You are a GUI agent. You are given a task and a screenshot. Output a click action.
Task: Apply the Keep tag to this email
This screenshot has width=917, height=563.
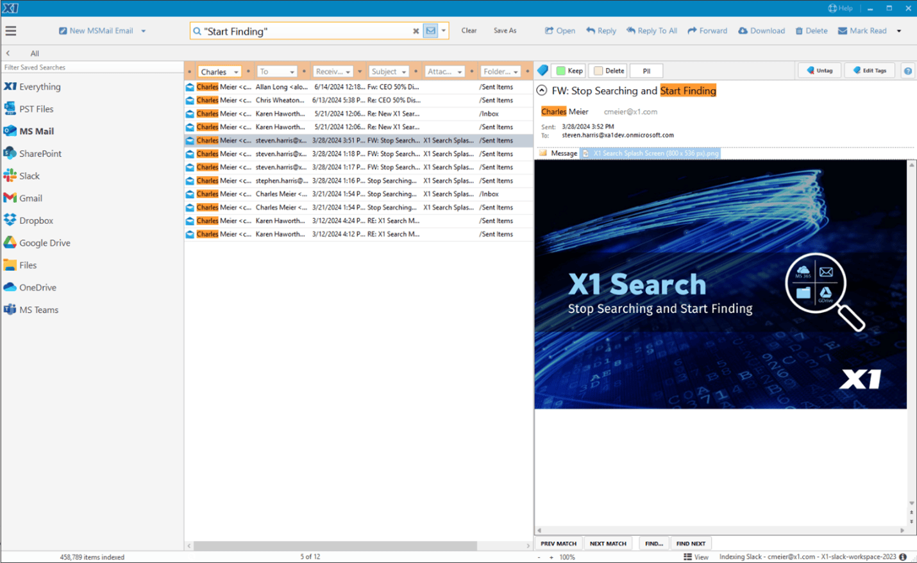pyautogui.click(x=568, y=71)
